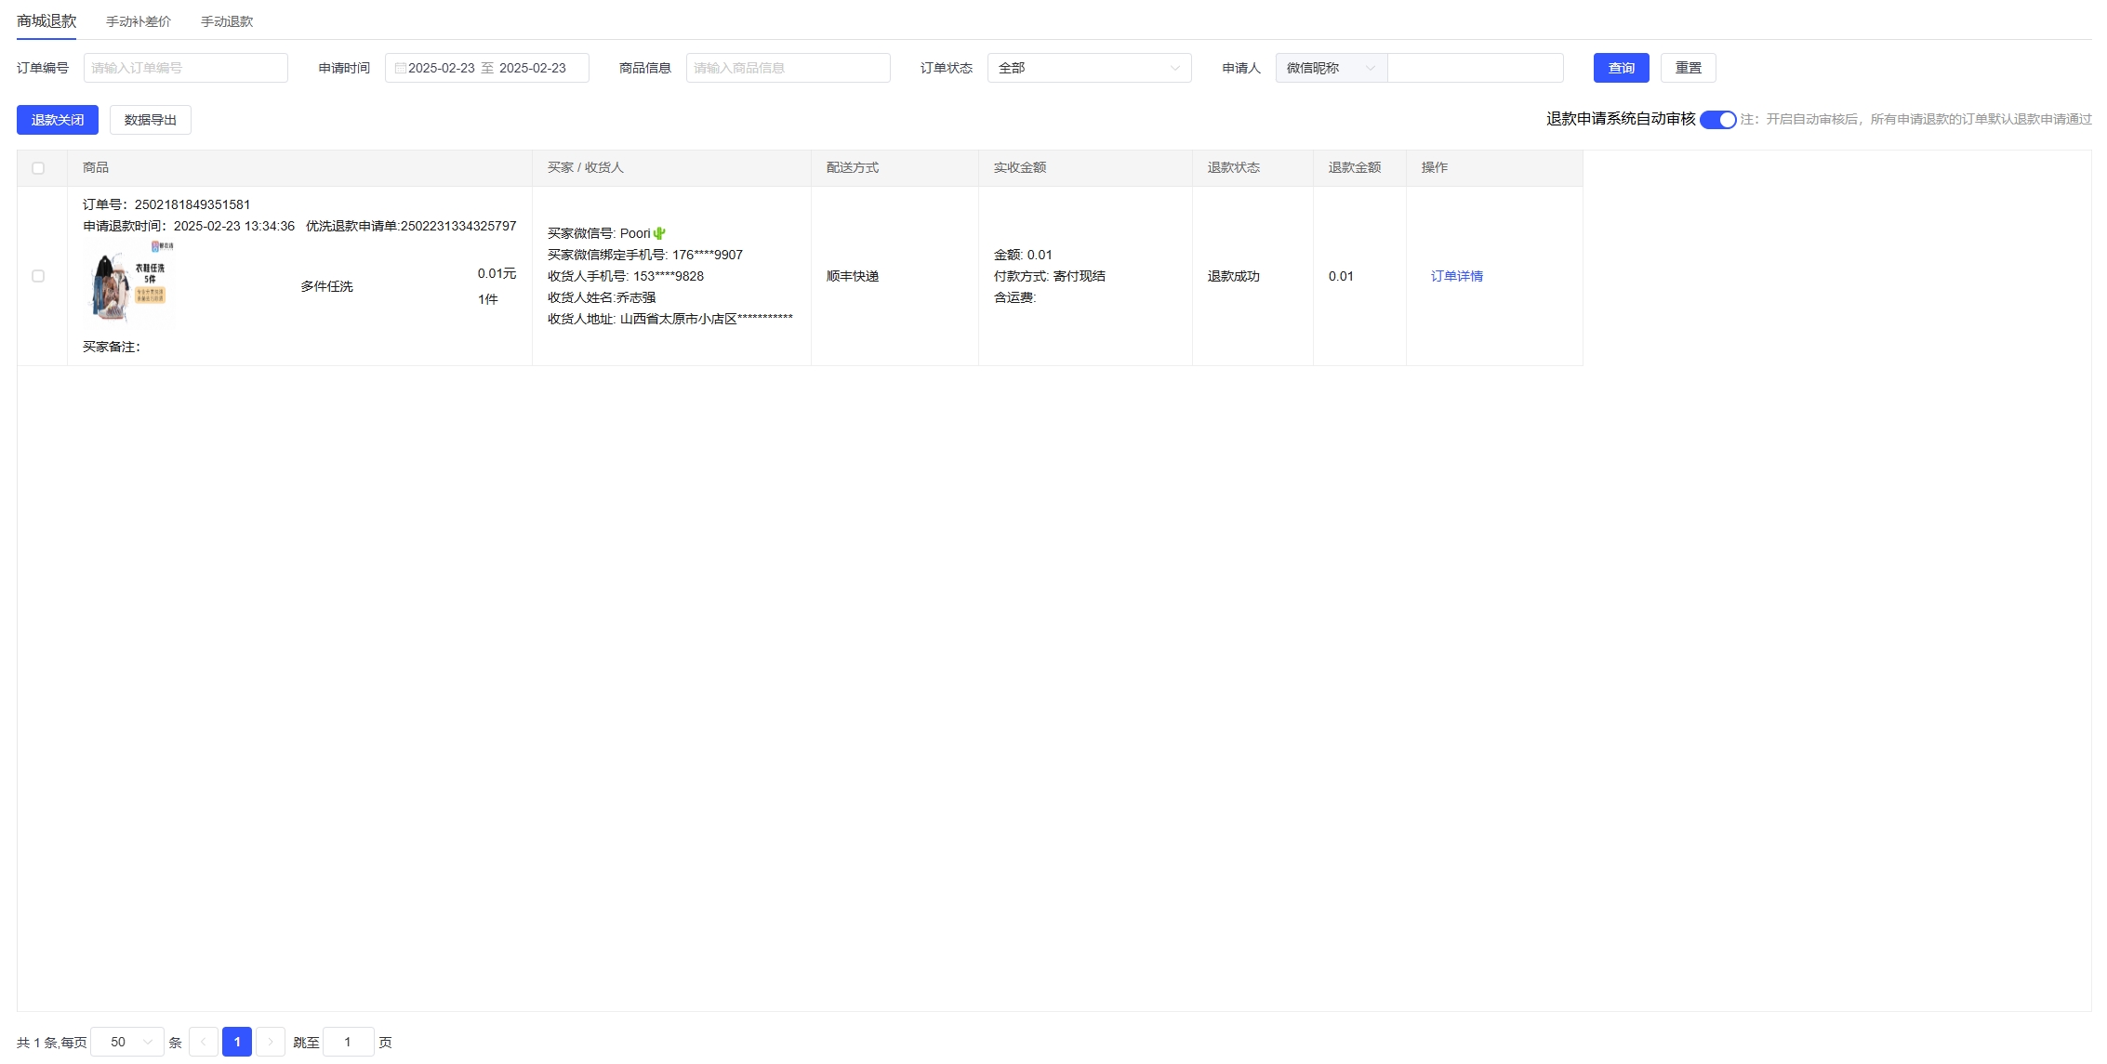Viewport: 2107px width, 1064px height.
Task: Click the calendar icon in date range field
Action: [x=400, y=68]
